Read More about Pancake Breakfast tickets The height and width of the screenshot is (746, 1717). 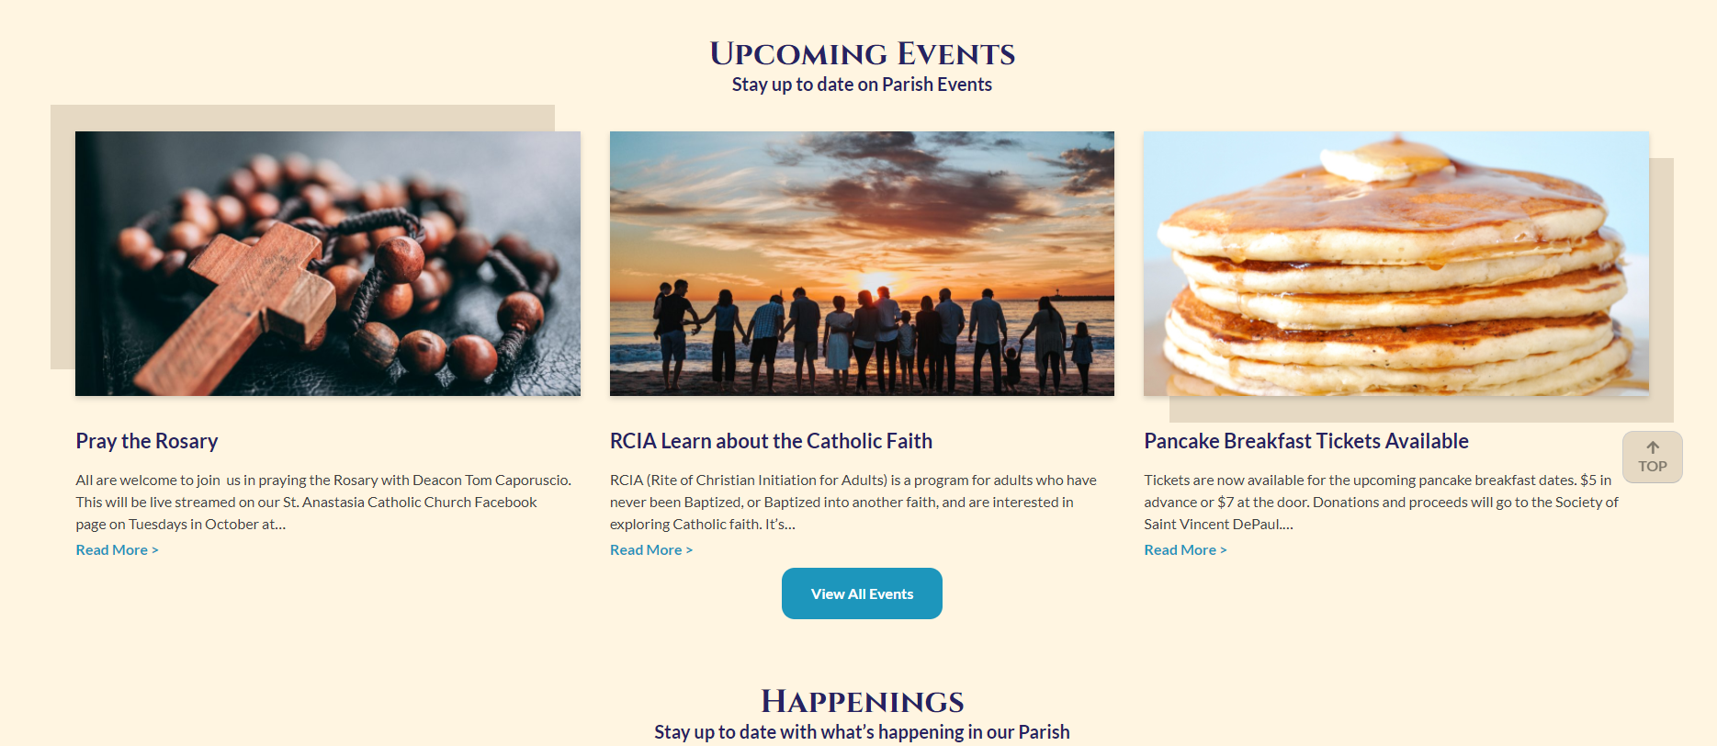click(1185, 549)
